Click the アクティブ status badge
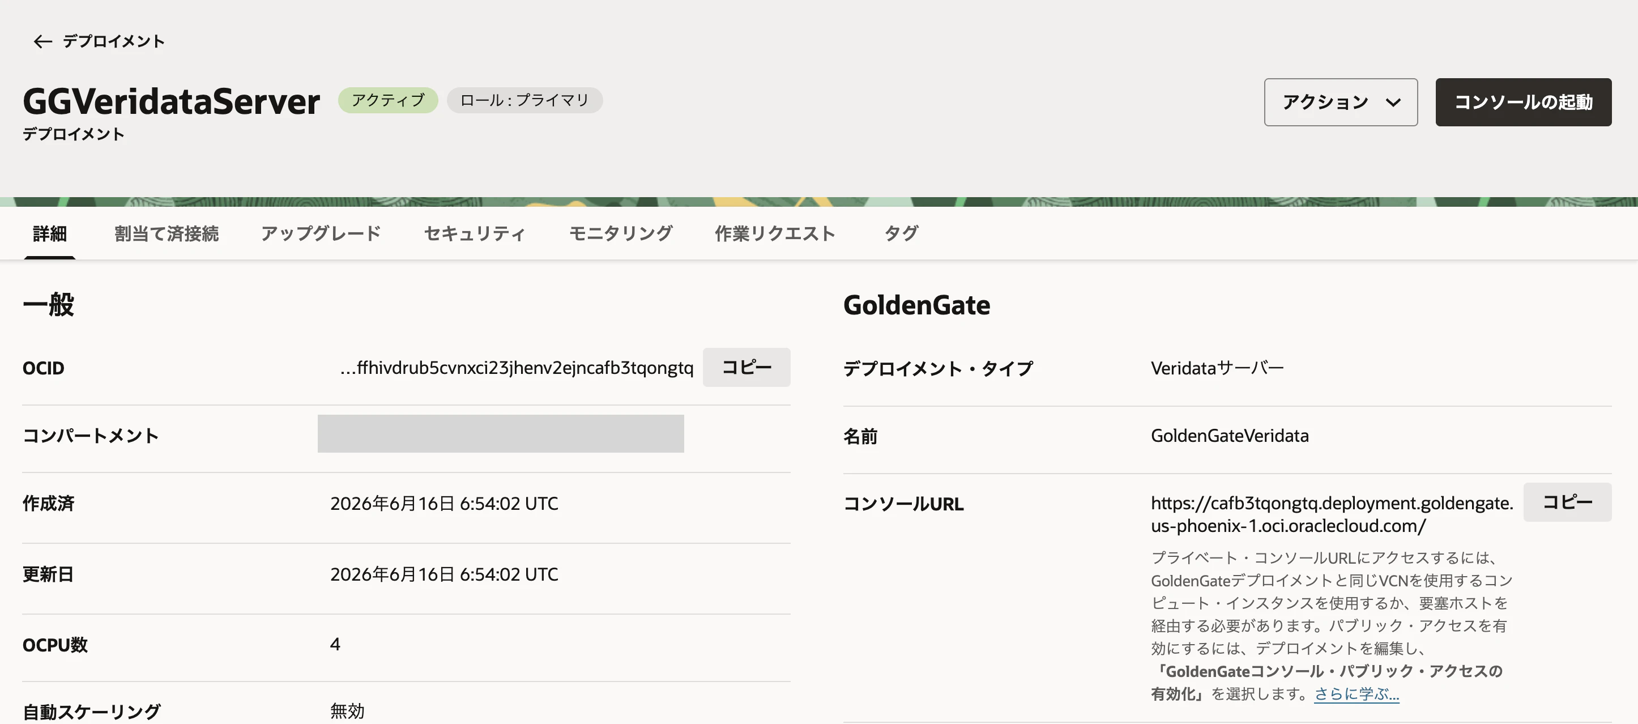The width and height of the screenshot is (1638, 724). tap(388, 100)
